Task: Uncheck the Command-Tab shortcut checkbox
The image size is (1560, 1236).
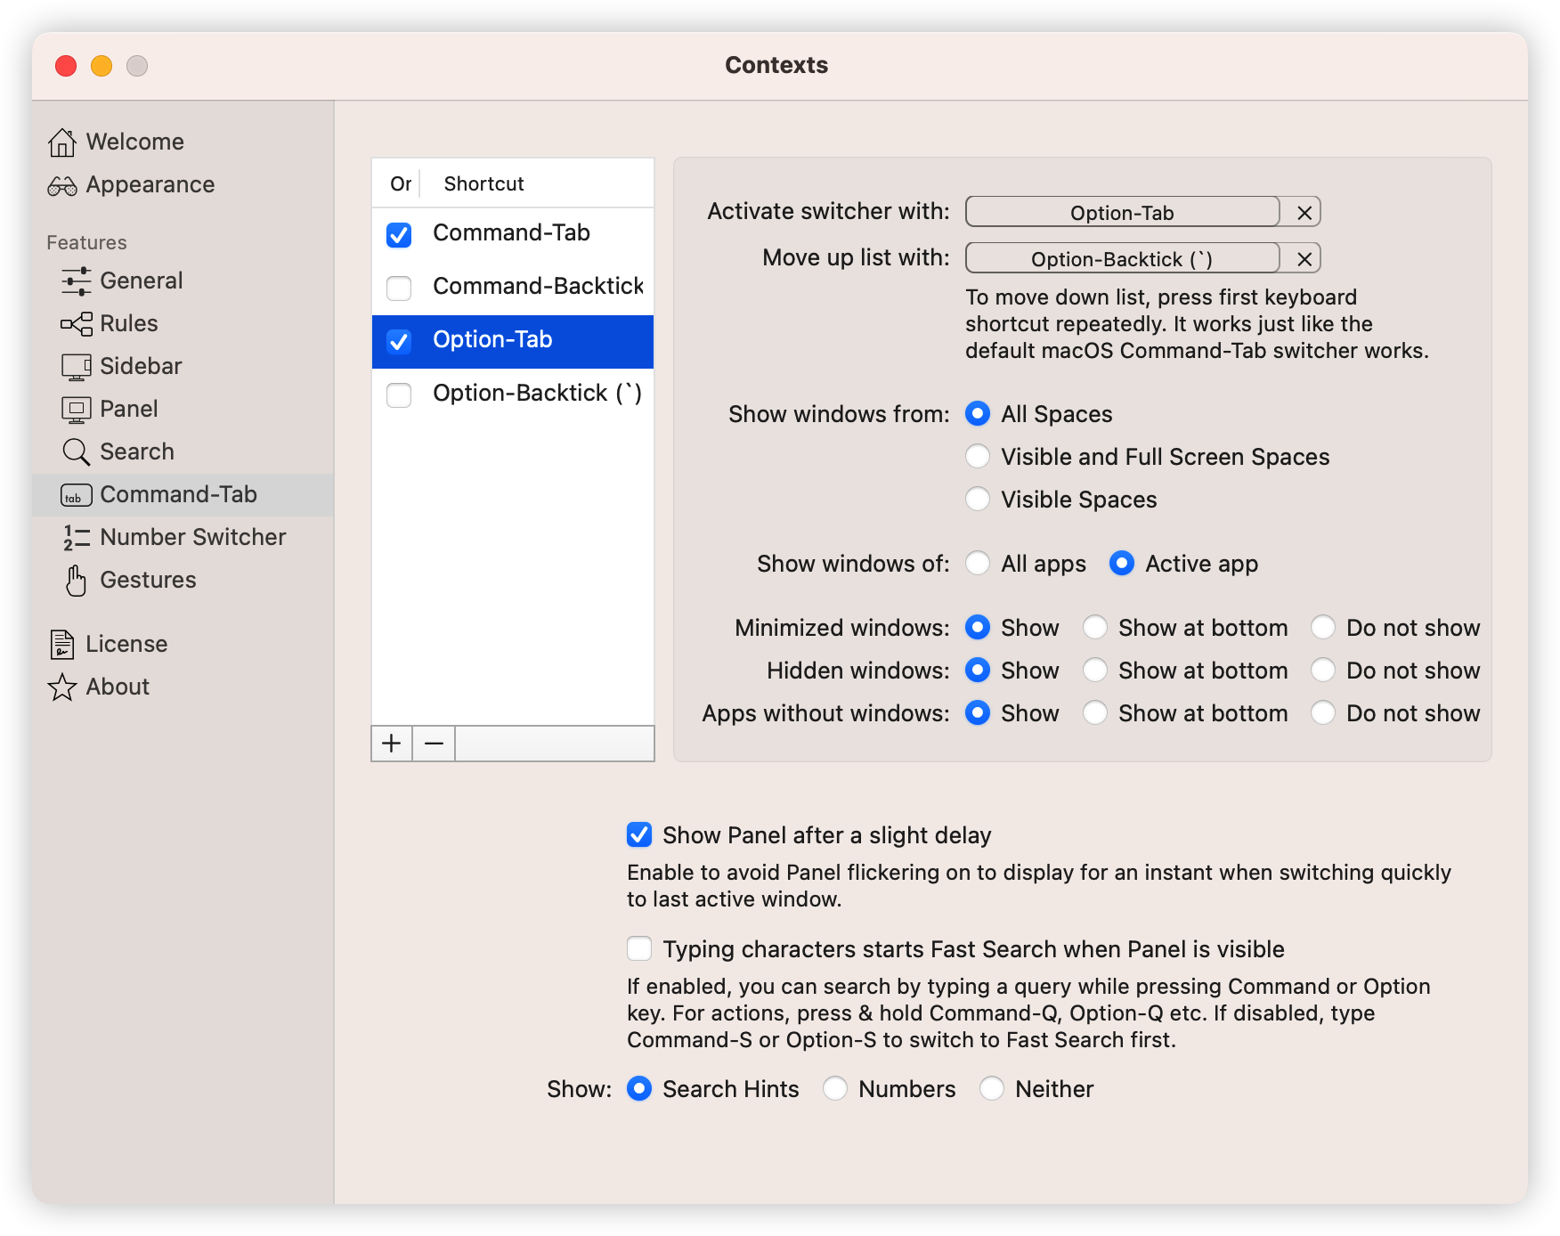Action: tap(399, 234)
